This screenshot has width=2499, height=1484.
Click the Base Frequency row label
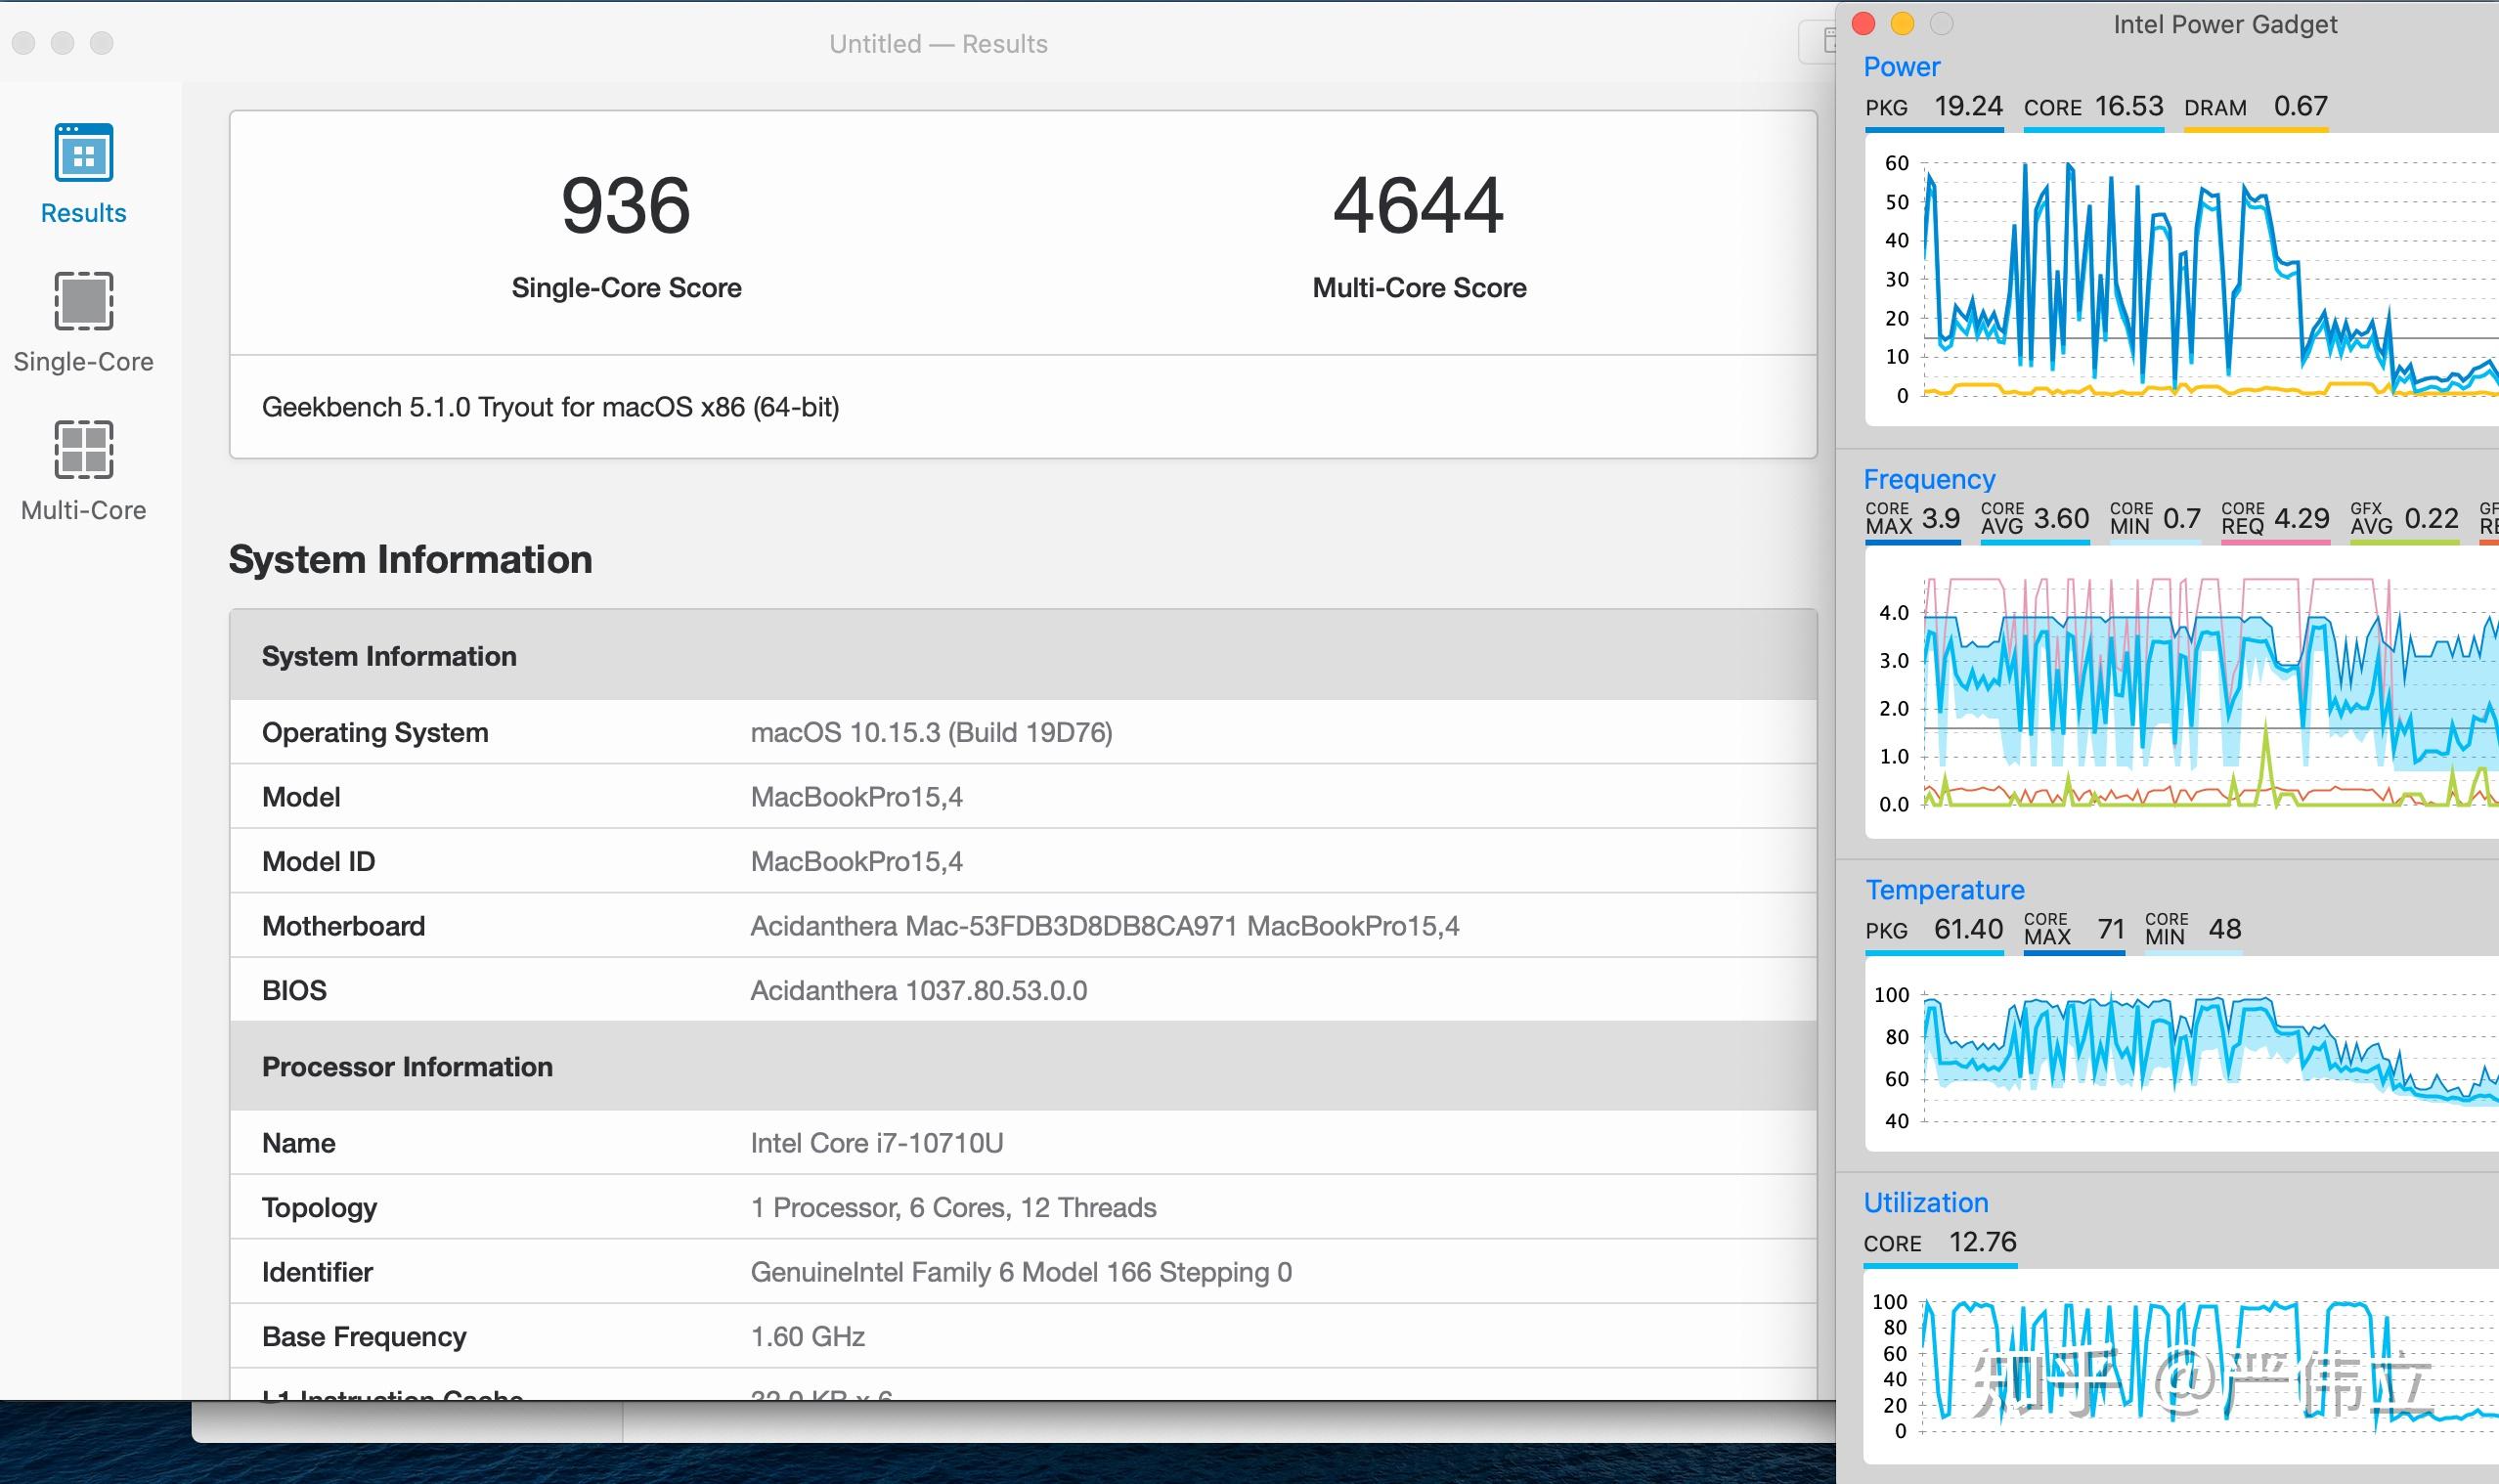pos(364,1336)
